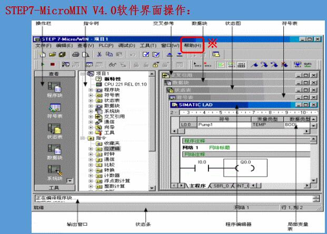Expand the 位逻辑 instruction folder
This screenshot has height=234, width=327.
point(91,149)
